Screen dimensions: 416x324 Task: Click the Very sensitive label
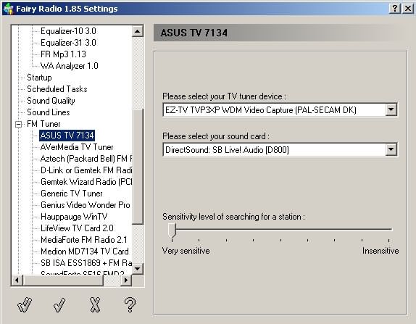[186, 251]
